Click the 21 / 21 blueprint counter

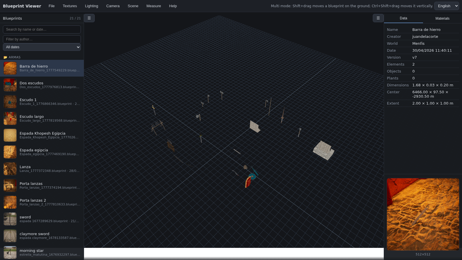tap(75, 18)
